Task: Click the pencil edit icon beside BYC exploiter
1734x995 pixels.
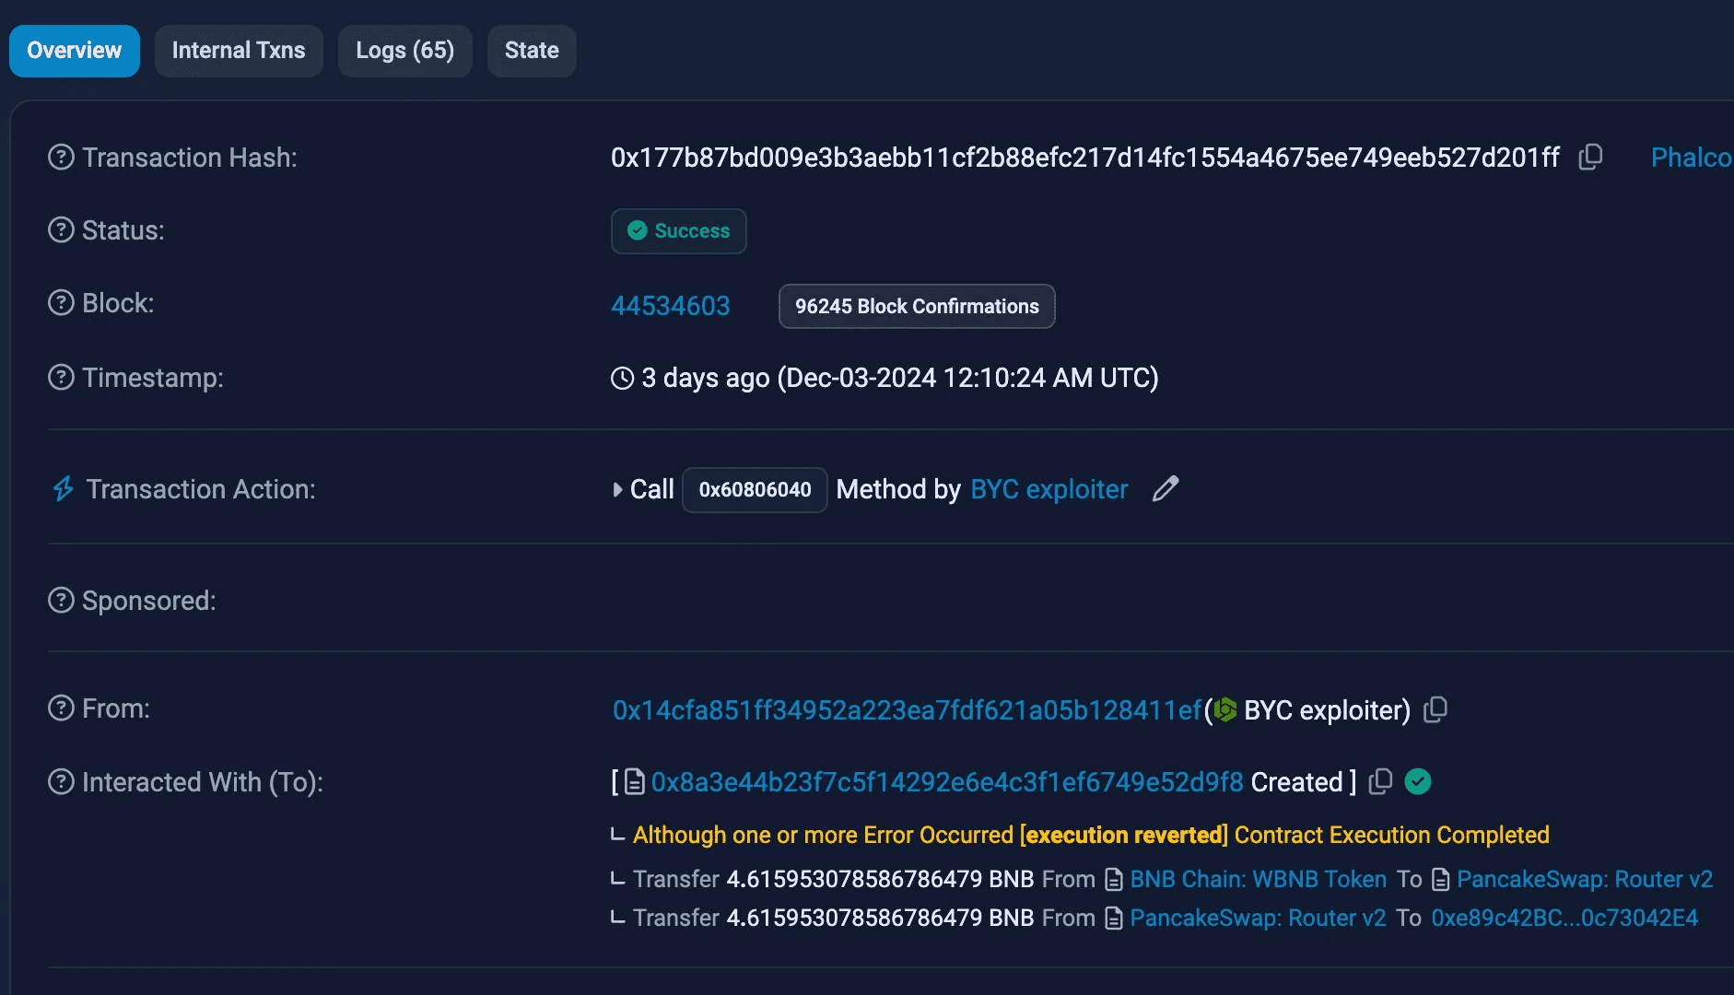Action: coord(1166,488)
